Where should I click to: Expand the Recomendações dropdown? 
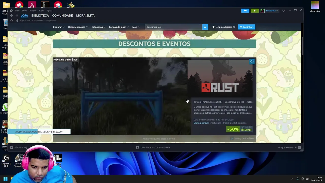pyautogui.click(x=78, y=27)
